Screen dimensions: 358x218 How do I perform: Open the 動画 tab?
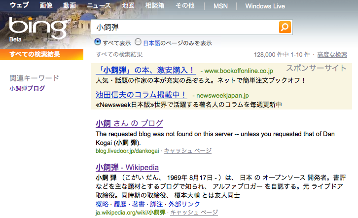pyautogui.click(x=70, y=5)
